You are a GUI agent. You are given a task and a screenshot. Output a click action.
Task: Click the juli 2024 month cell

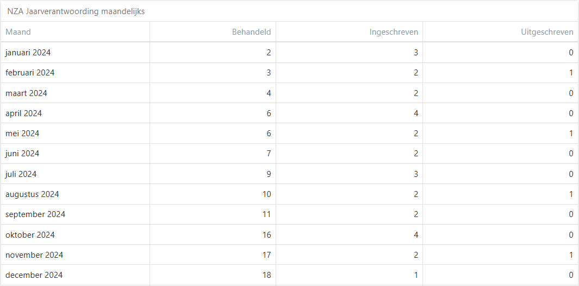[x=21, y=174]
